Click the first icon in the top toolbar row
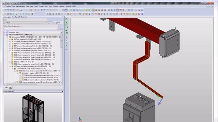The height and width of the screenshot is (122, 218). tap(4, 10)
